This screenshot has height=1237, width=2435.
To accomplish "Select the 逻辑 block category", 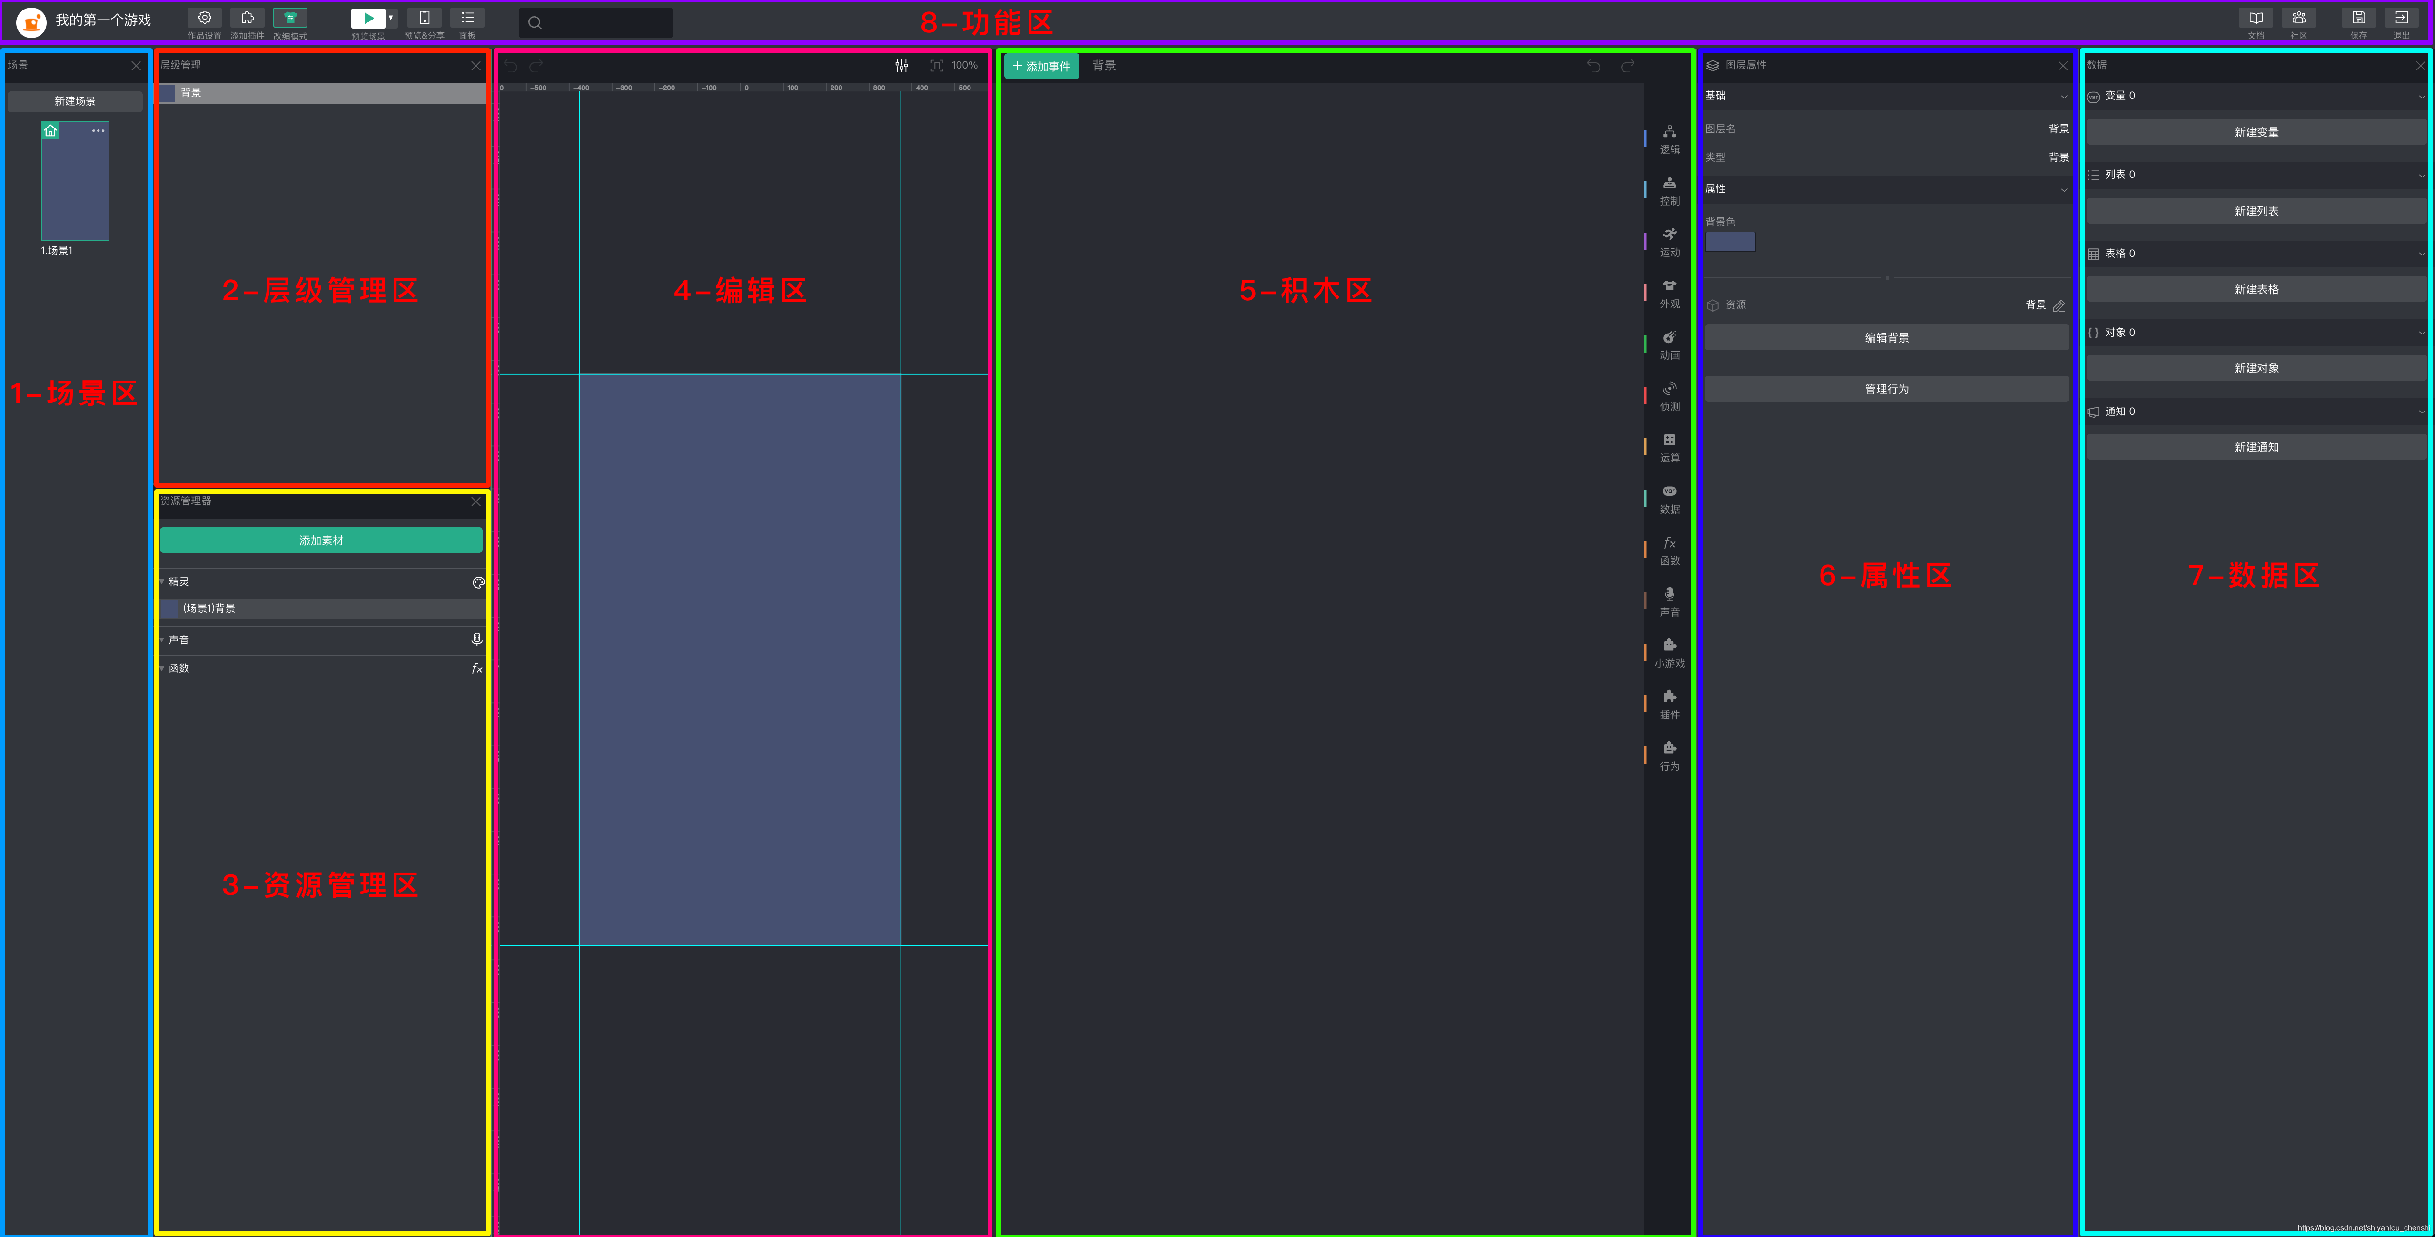I will [x=1669, y=139].
